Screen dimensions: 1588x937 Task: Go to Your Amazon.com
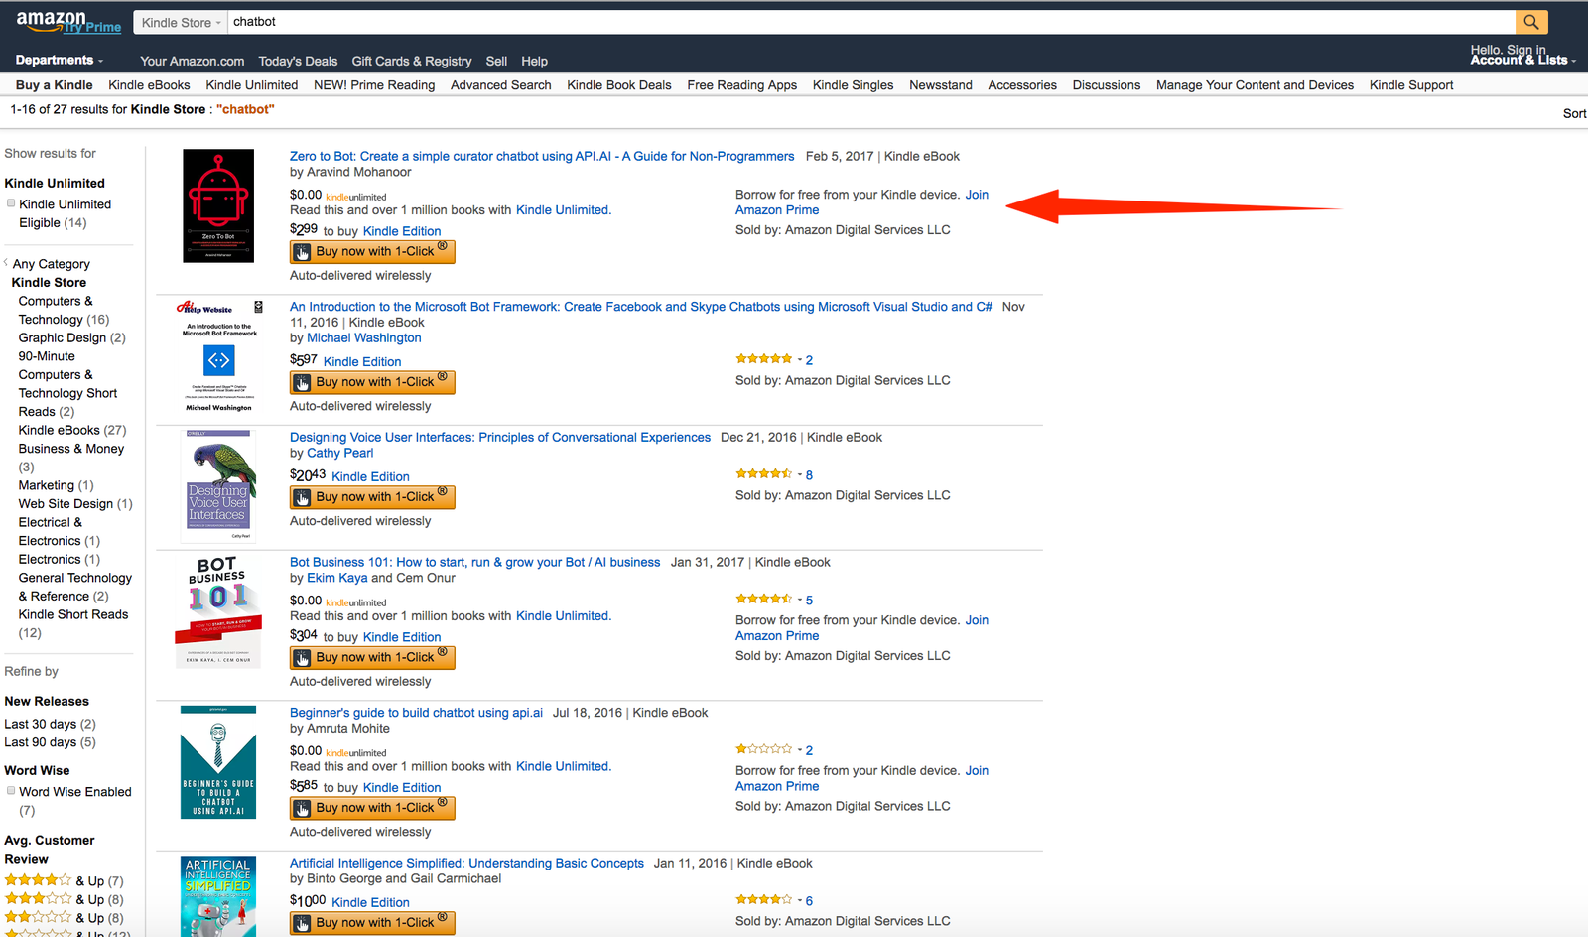[x=193, y=61]
